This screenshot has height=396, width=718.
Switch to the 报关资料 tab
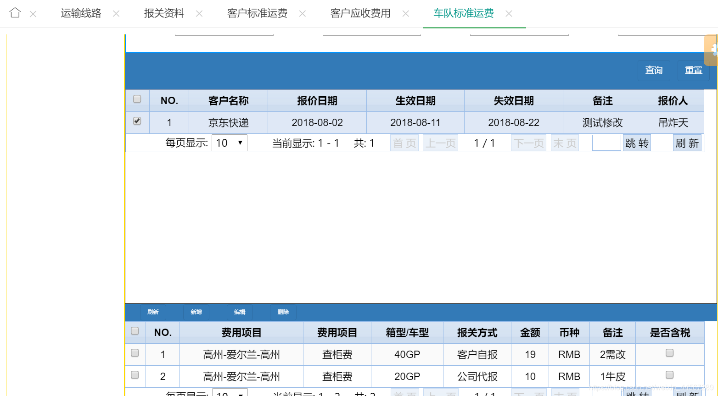point(164,13)
